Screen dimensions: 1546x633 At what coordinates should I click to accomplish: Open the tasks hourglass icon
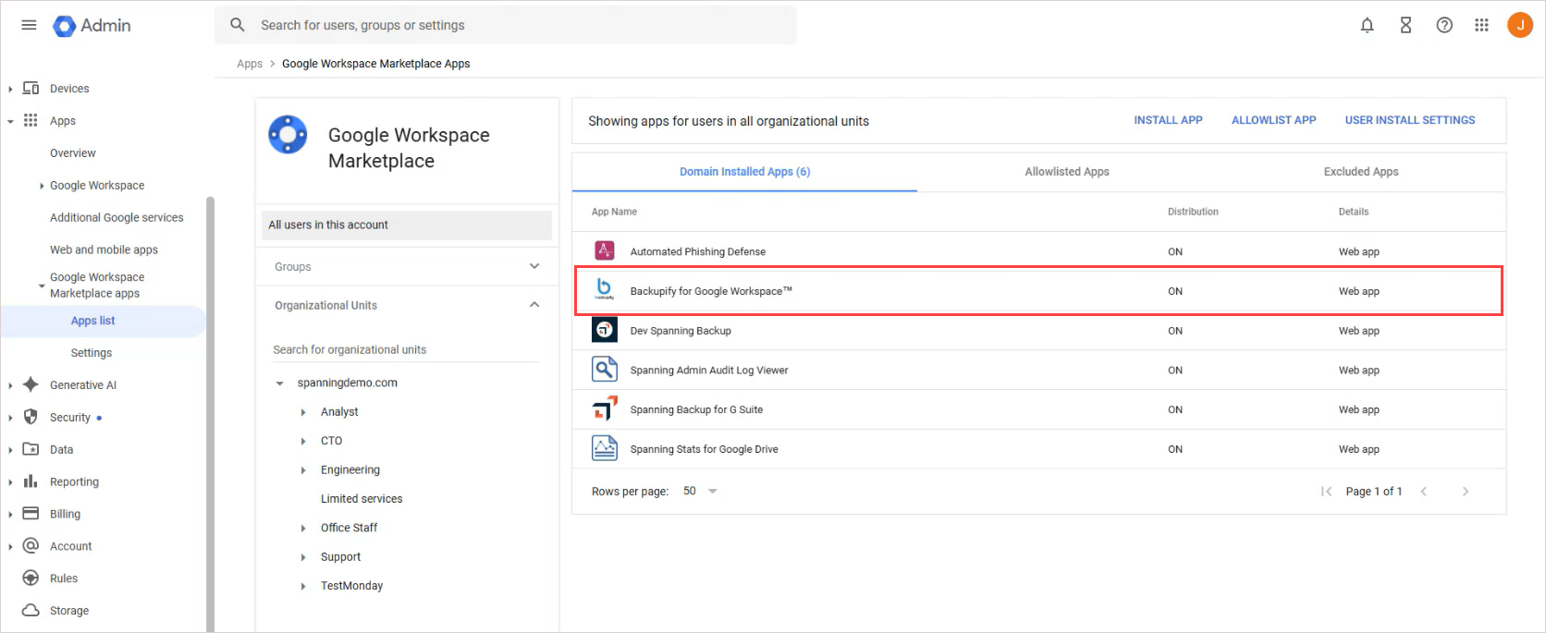[x=1405, y=26]
